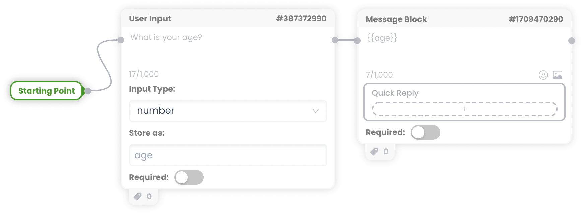Add a Quick Reply with plus button

[464, 109]
